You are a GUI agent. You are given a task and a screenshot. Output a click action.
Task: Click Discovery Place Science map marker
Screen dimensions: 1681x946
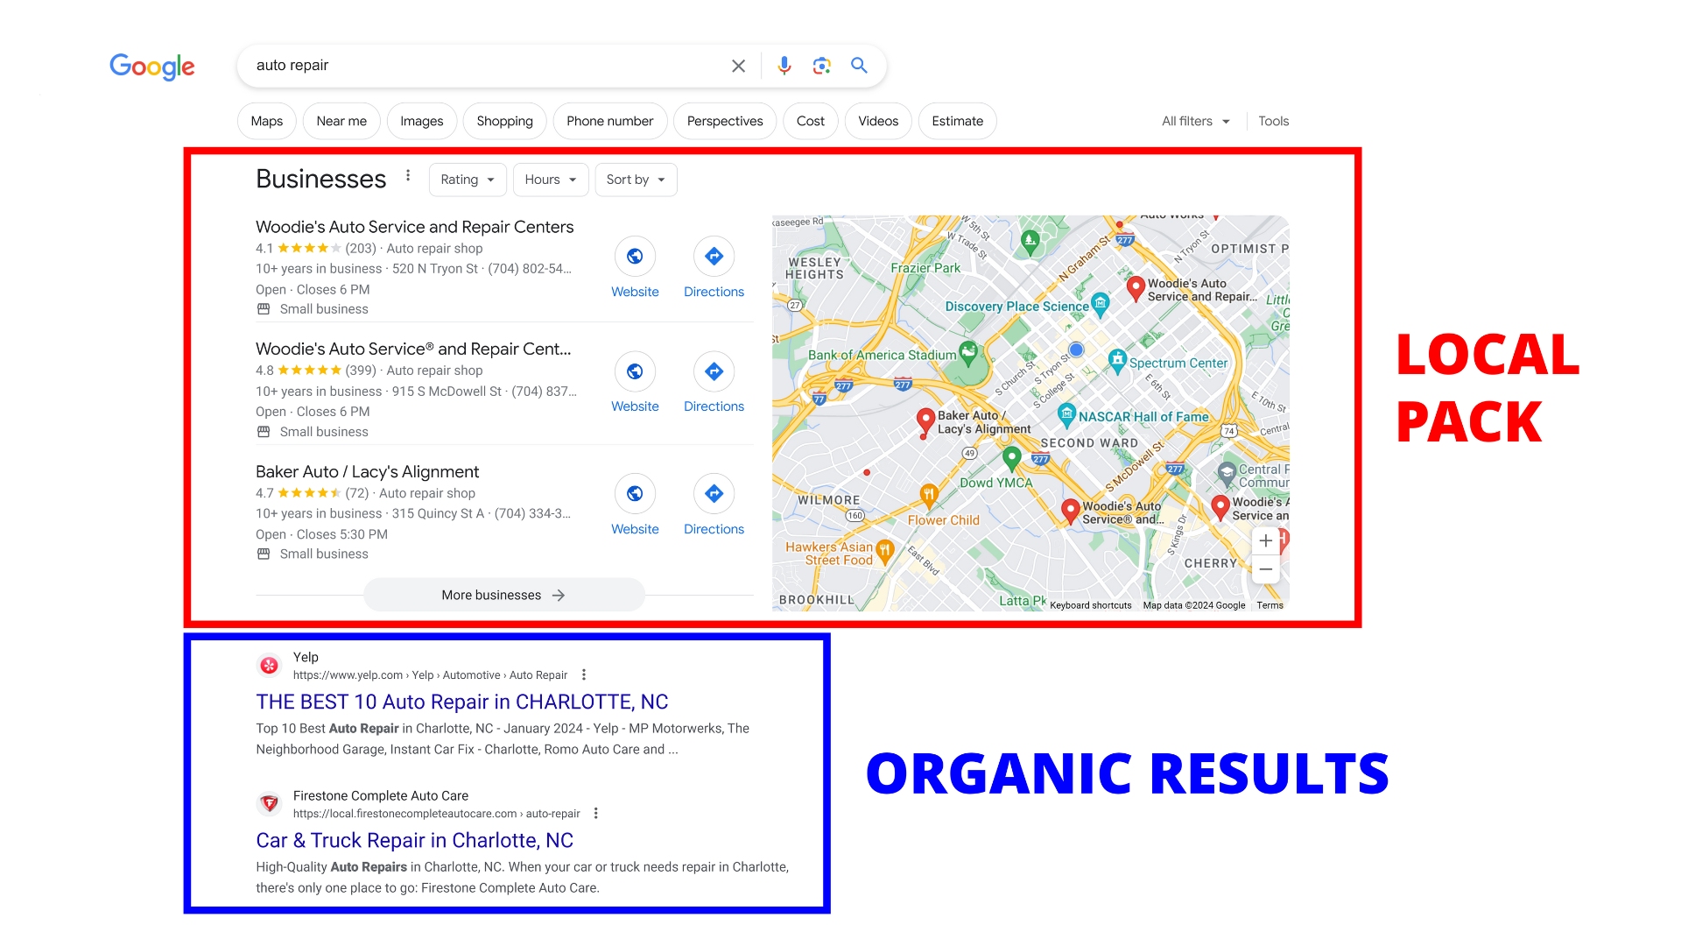pyautogui.click(x=1101, y=304)
